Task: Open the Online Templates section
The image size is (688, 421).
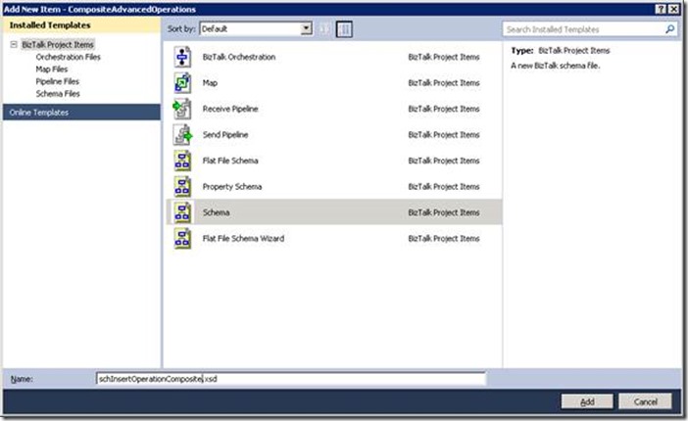Action: (x=81, y=113)
